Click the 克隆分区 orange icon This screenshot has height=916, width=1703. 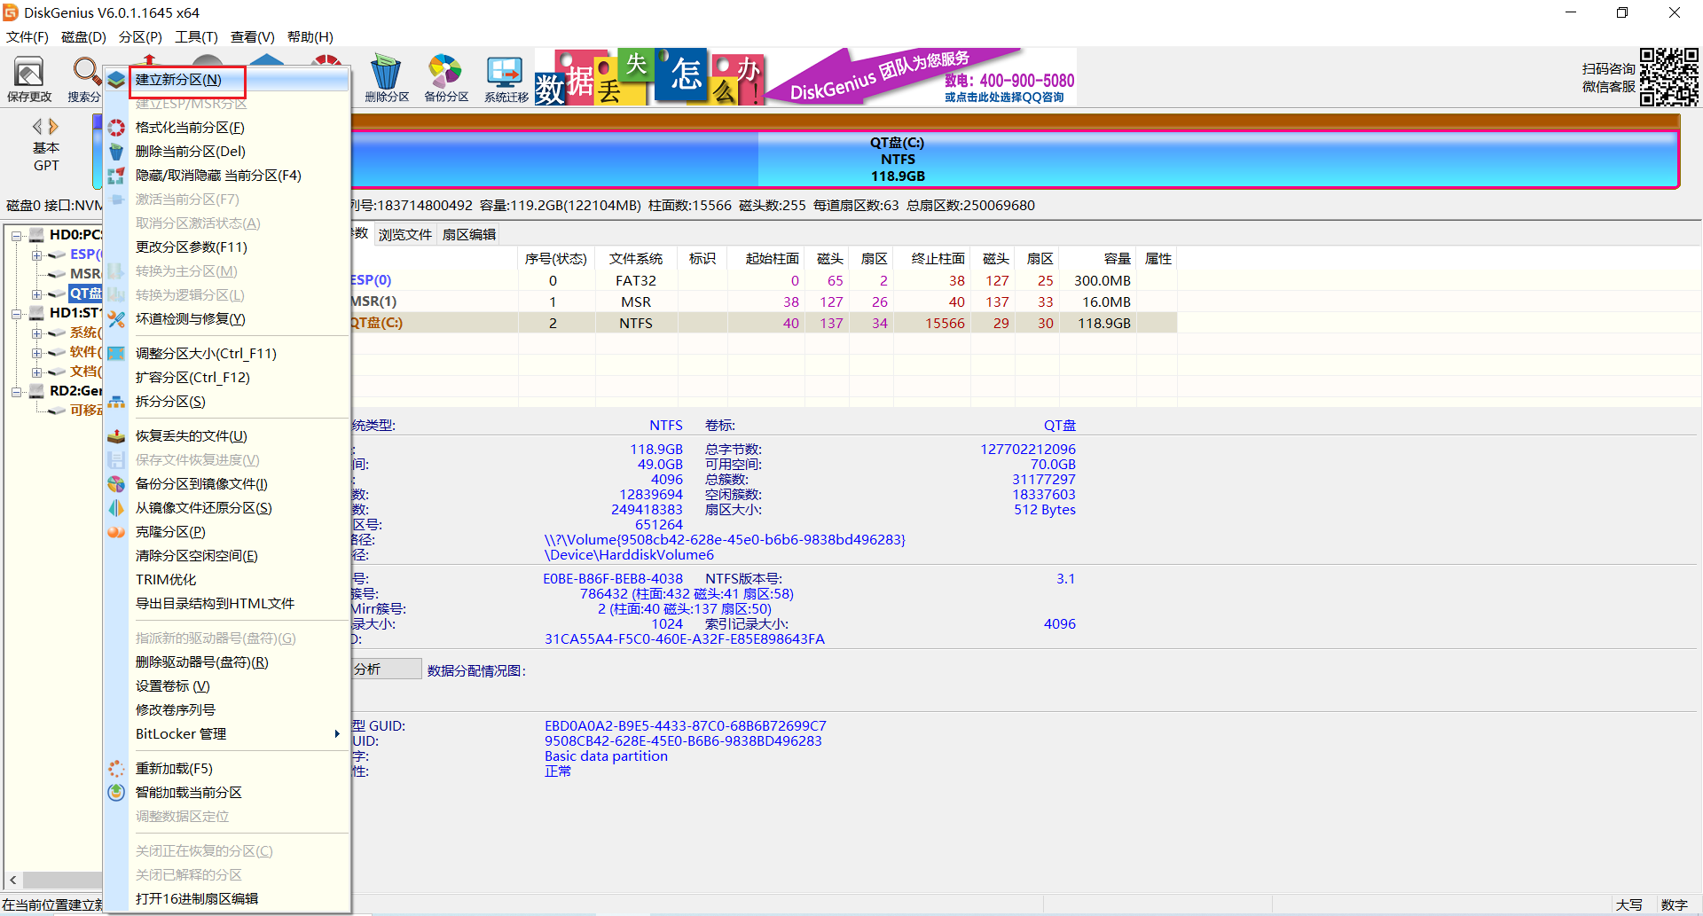point(116,532)
